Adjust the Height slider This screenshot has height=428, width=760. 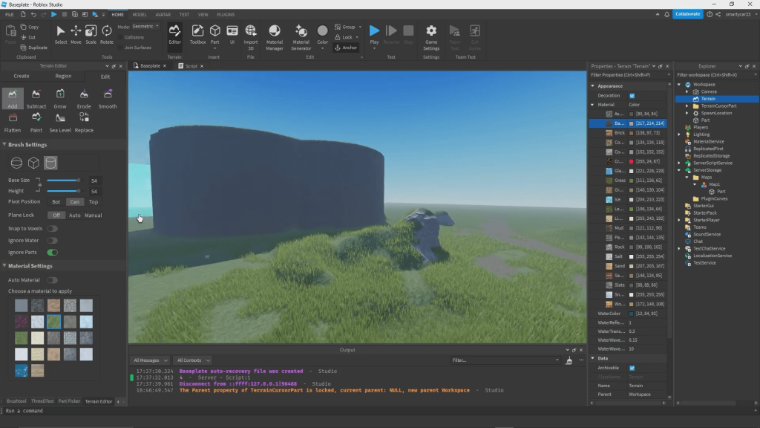[64, 191]
